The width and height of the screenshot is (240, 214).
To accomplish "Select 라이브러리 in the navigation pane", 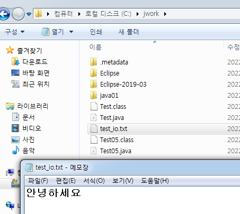I will (33, 106).
